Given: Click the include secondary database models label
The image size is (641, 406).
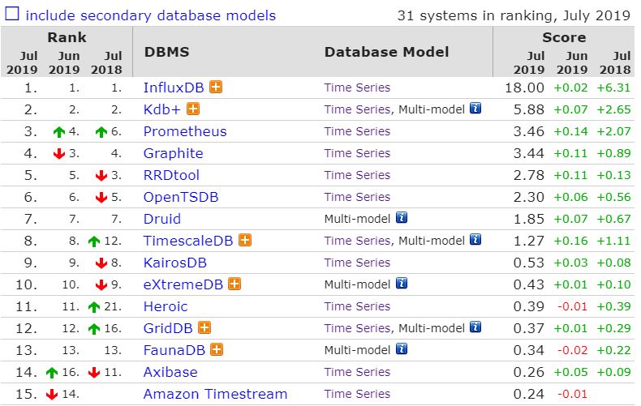Looking at the screenshot, I should pos(150,15).
